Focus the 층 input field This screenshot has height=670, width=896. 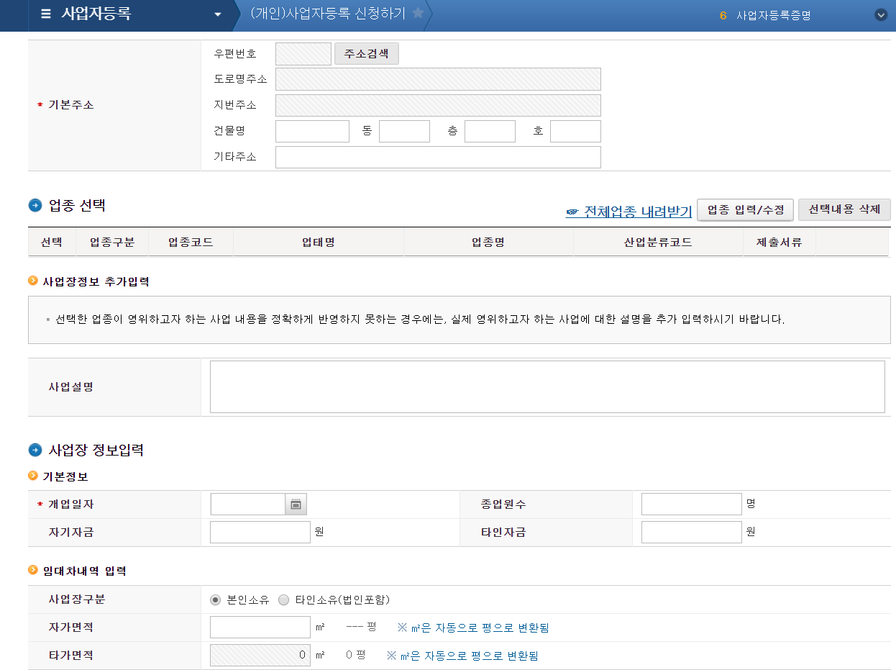(490, 131)
